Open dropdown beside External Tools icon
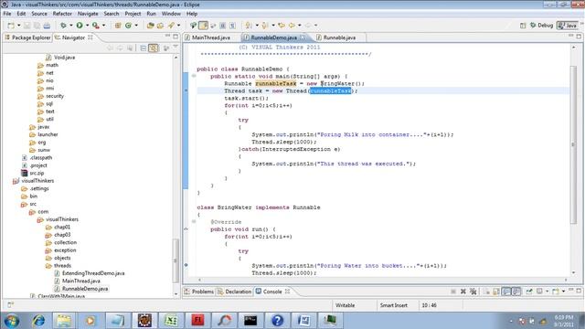 (103, 26)
